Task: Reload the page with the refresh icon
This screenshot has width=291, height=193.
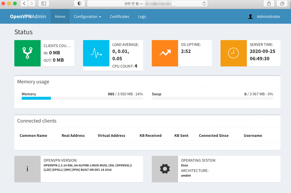Action: pos(204,4)
